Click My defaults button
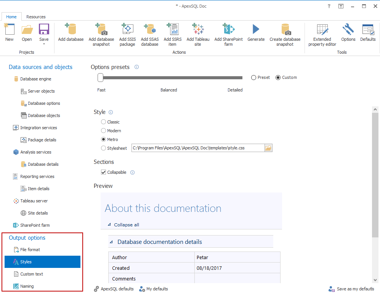This screenshot has height=298, width=380. pyautogui.click(x=153, y=289)
